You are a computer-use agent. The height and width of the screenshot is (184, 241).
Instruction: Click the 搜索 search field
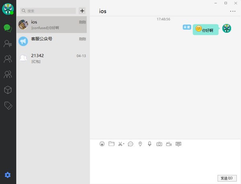(x=48, y=11)
